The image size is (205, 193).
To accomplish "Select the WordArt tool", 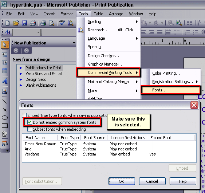I will pyautogui.click(x=5, y=81).
